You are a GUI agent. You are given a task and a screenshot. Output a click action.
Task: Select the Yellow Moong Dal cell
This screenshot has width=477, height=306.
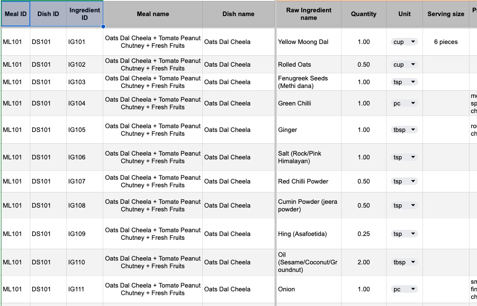tap(309, 42)
